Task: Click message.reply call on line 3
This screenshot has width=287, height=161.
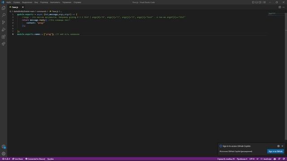Action: [38, 20]
